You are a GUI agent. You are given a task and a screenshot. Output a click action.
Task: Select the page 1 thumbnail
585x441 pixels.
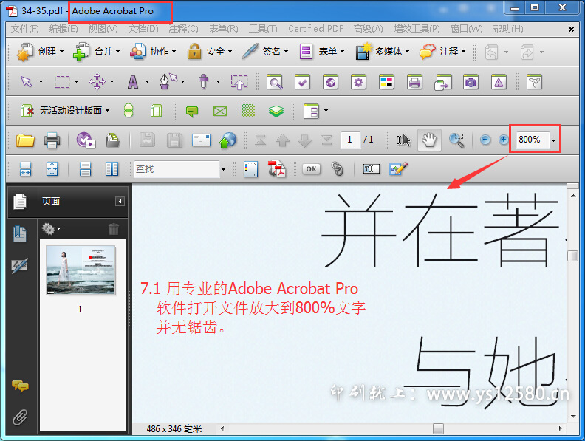(81, 270)
